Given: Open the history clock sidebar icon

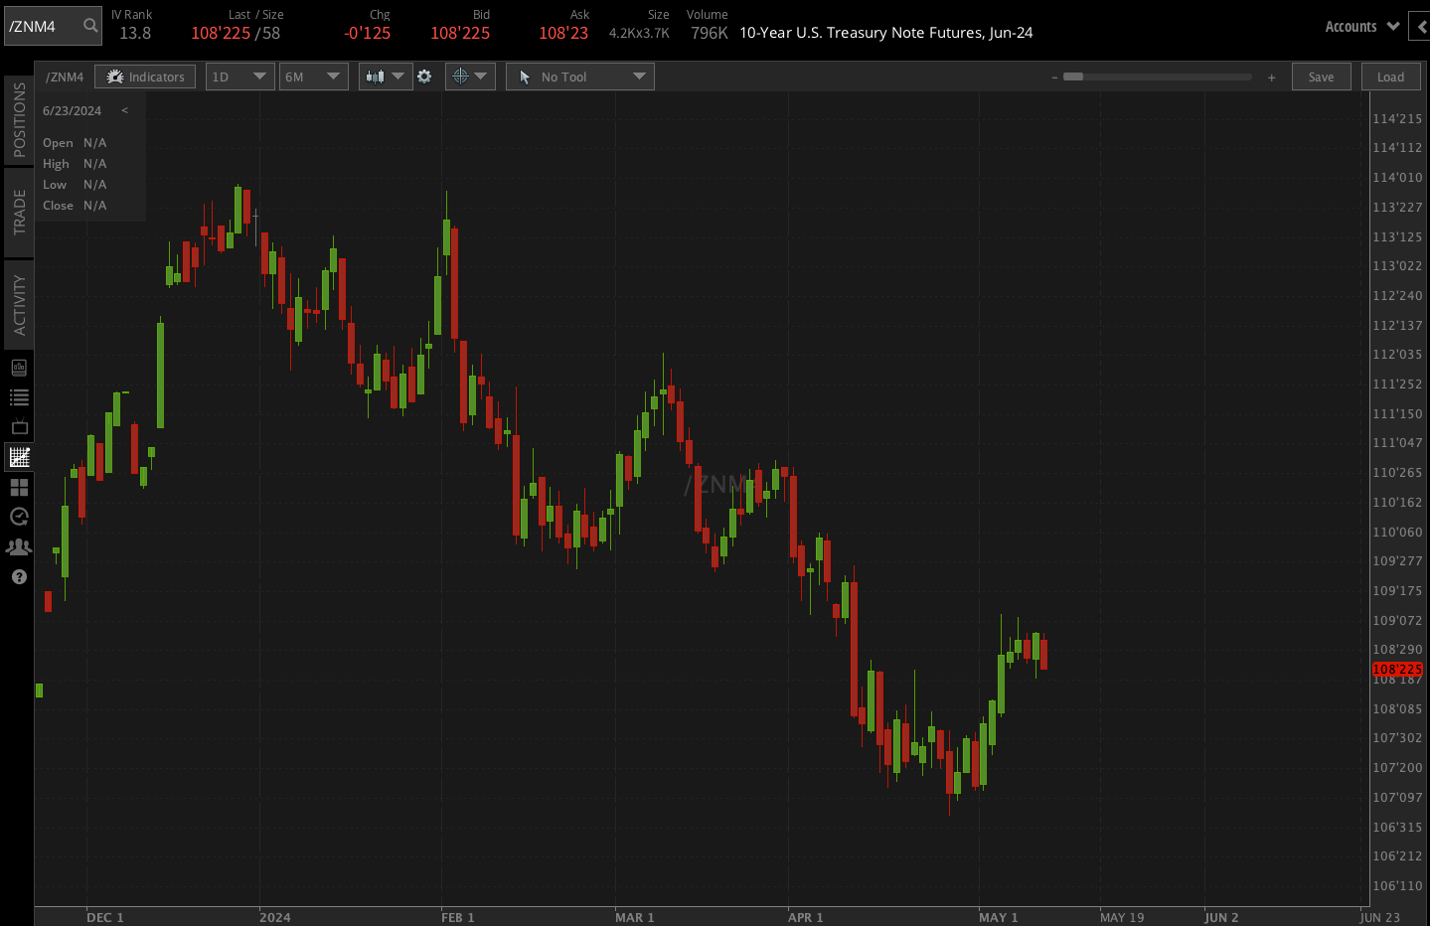Looking at the screenshot, I should 18,517.
